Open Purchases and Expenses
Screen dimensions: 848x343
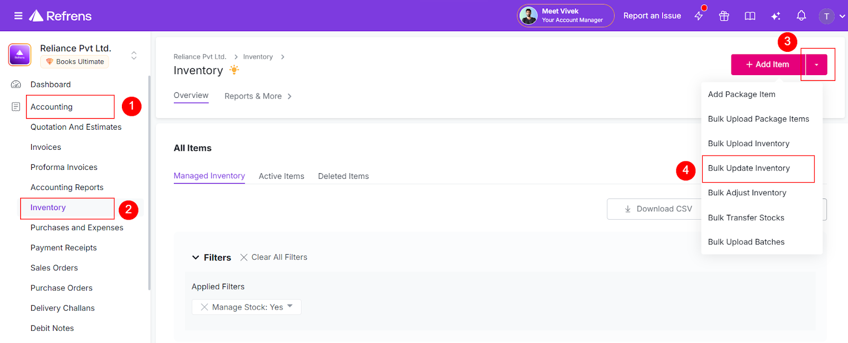pyautogui.click(x=77, y=228)
